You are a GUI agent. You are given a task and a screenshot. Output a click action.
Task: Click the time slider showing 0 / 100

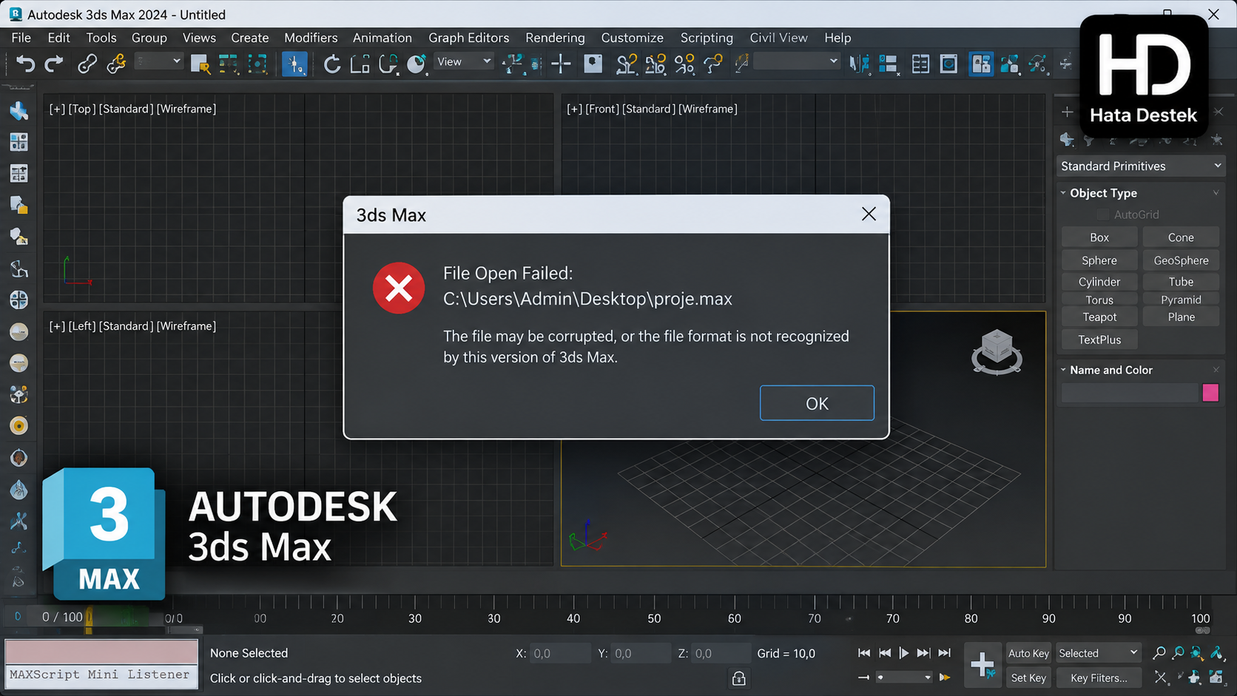[x=62, y=617]
